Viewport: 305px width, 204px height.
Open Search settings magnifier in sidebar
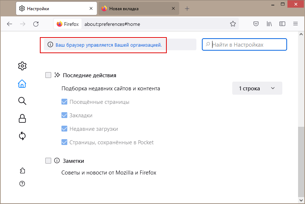coord(22,101)
